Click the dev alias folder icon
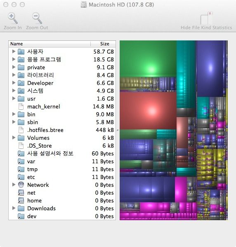The image size is (236, 247). pos(21,216)
